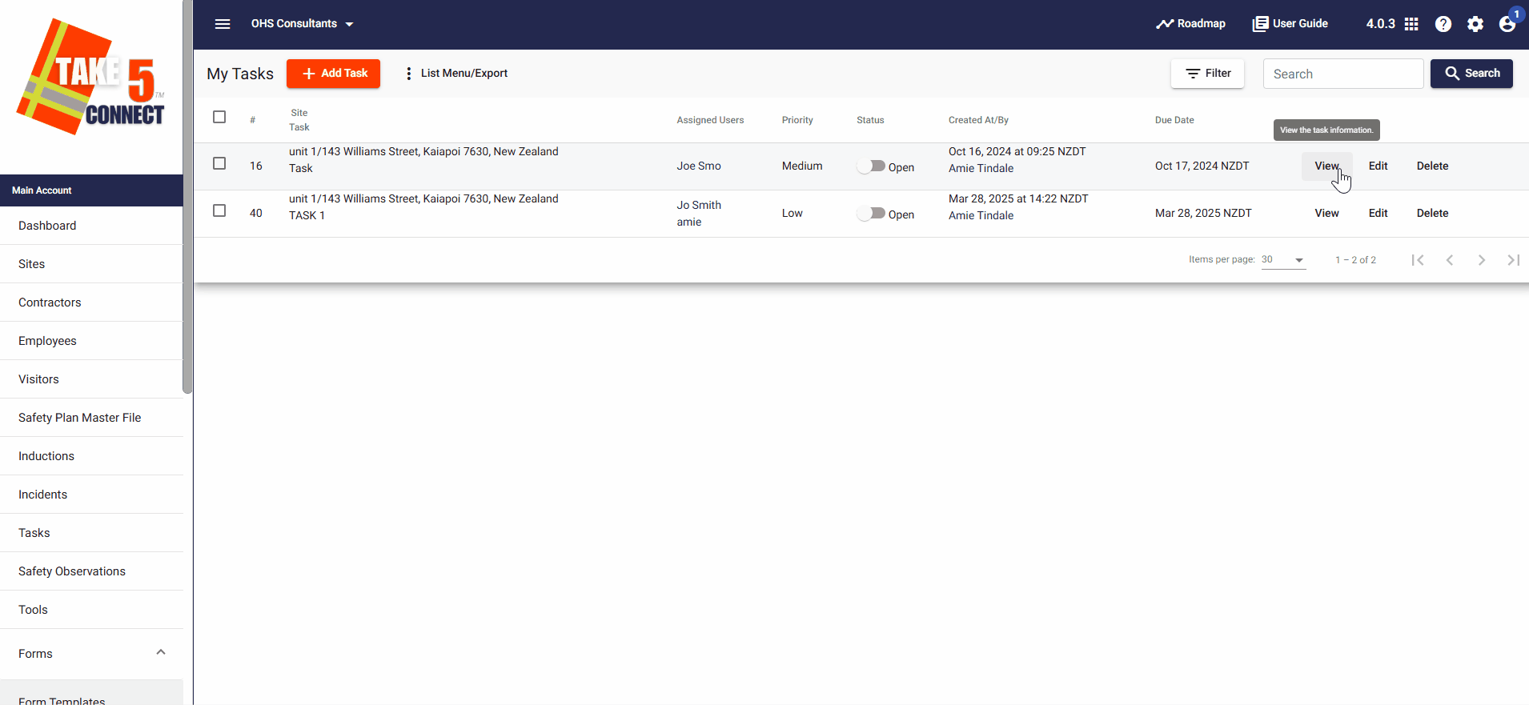Open the User Guide link
Viewport: 1529px width, 705px height.
point(1290,24)
